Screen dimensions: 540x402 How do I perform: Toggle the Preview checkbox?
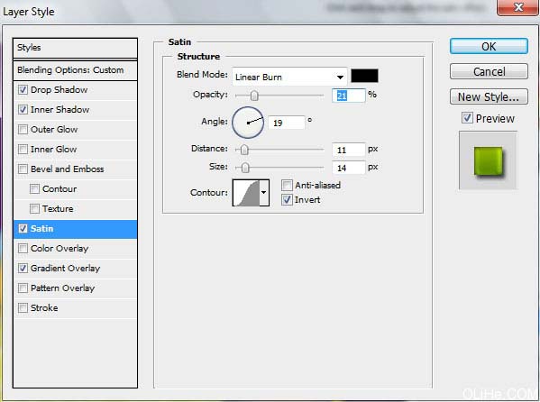click(x=467, y=118)
